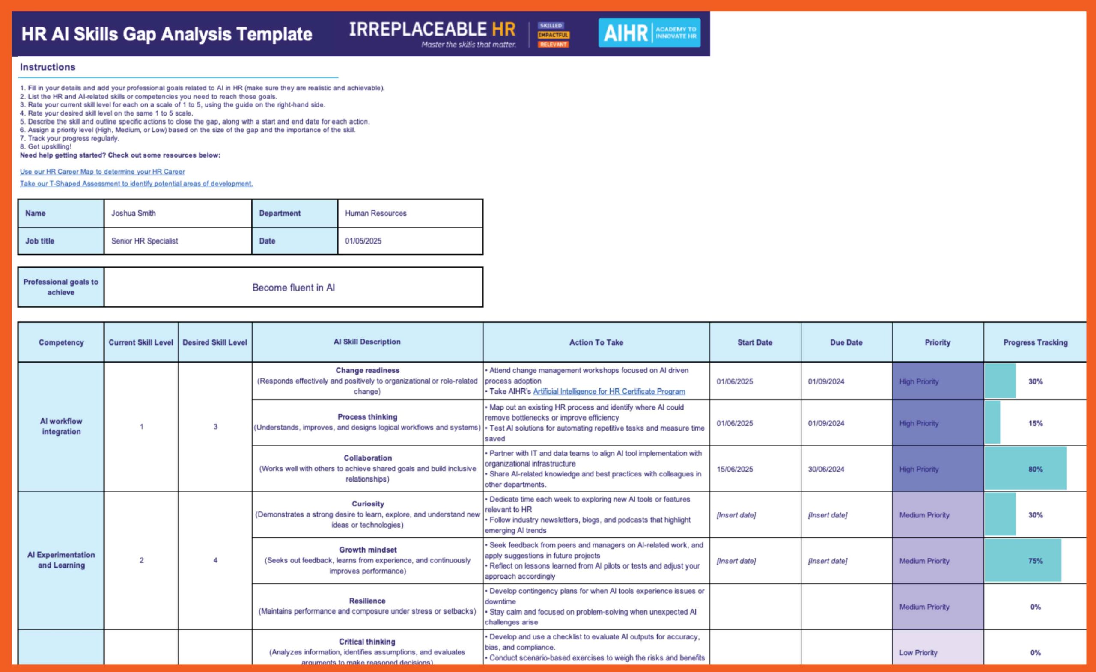1096x672 pixels.
Task: Click Growth mindset row due '[Insert date]' cell
Action: (x=846, y=561)
